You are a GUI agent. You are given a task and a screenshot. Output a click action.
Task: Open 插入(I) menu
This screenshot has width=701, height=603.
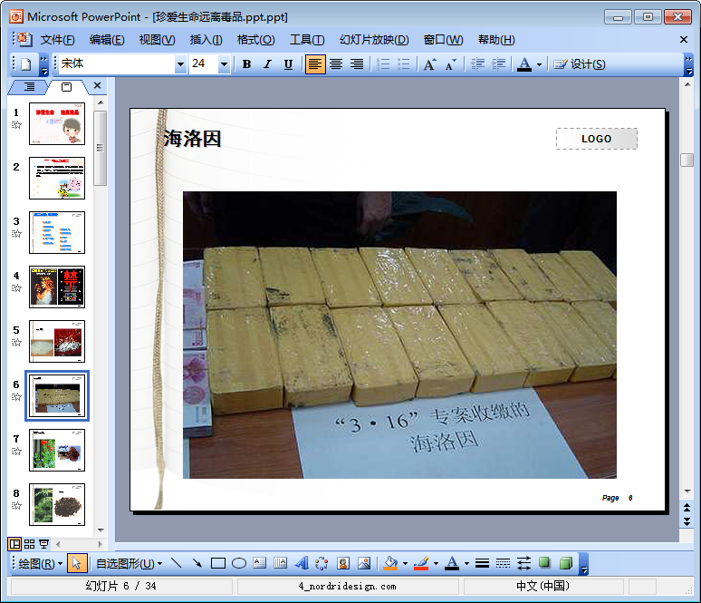click(x=206, y=40)
